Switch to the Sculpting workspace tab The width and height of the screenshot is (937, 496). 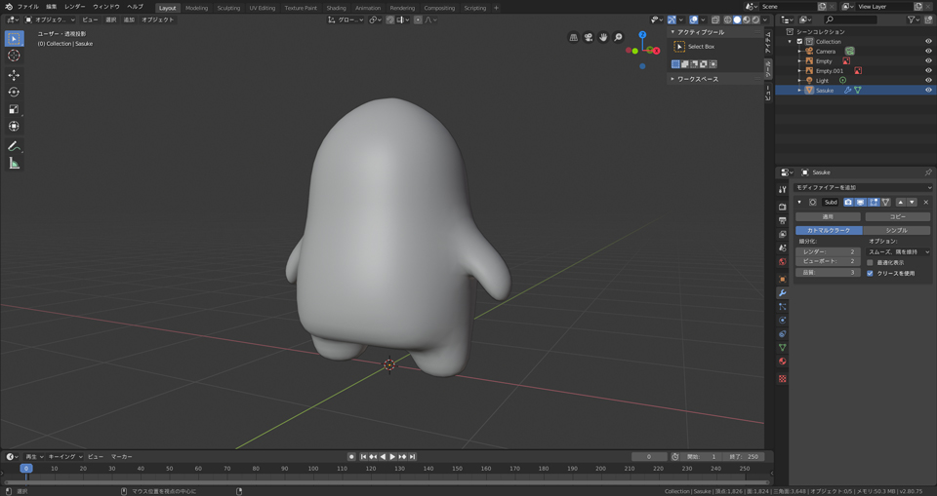(x=228, y=8)
